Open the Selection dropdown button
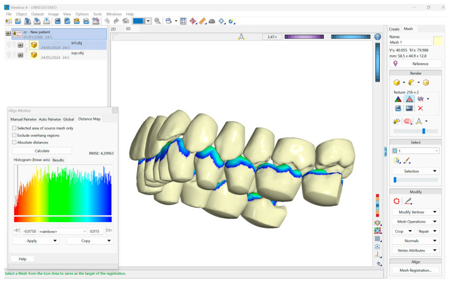449x283 pixels. tap(415, 171)
